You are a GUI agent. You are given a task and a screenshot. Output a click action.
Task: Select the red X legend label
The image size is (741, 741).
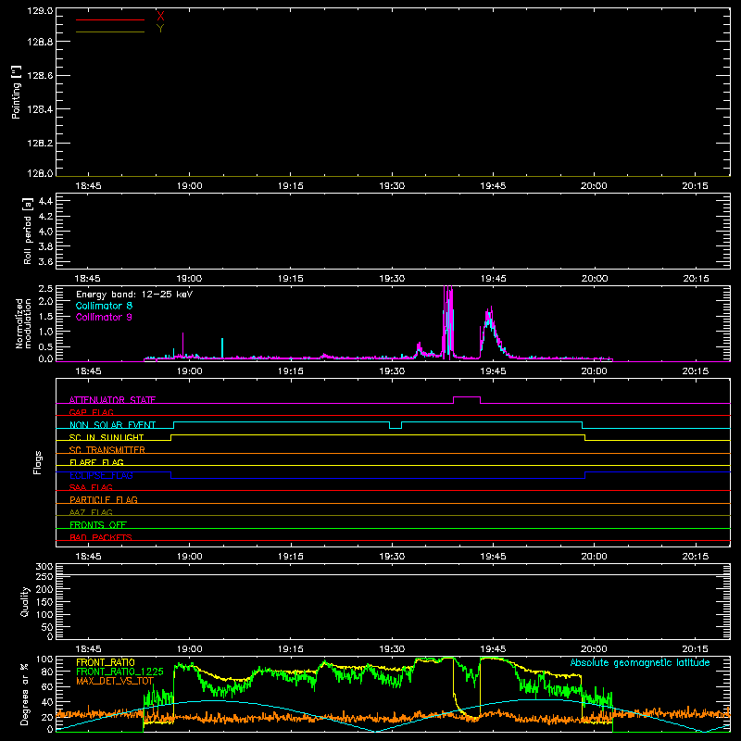point(160,17)
